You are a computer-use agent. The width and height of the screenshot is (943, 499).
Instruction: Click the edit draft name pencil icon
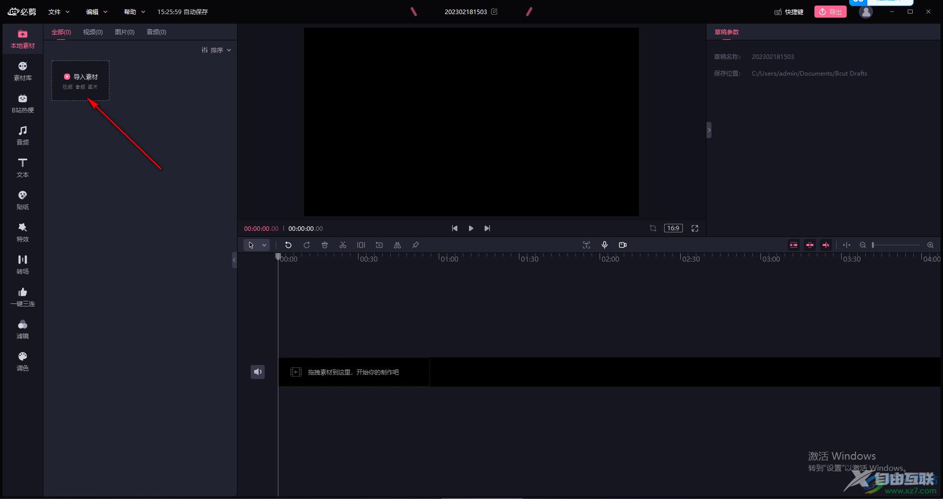click(494, 12)
